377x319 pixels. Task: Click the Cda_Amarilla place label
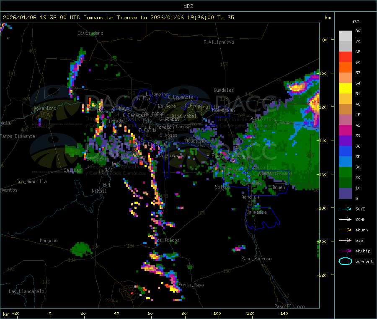pyautogui.click(x=31, y=182)
